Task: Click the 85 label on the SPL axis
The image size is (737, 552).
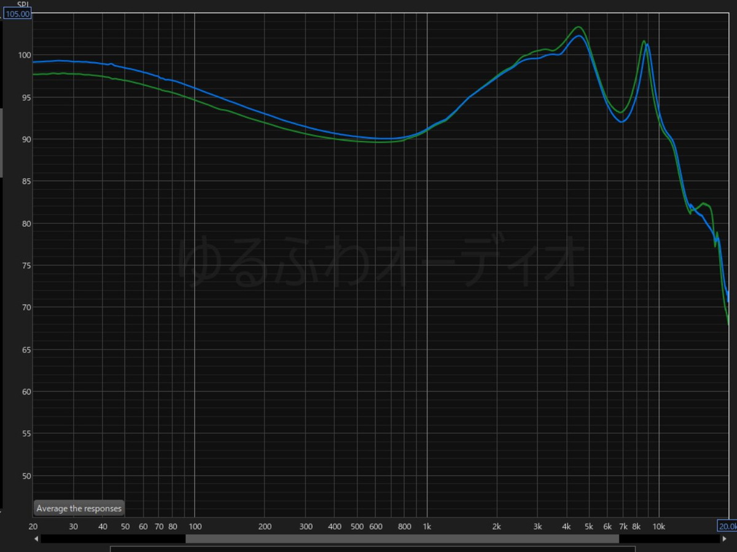Action: click(26, 181)
